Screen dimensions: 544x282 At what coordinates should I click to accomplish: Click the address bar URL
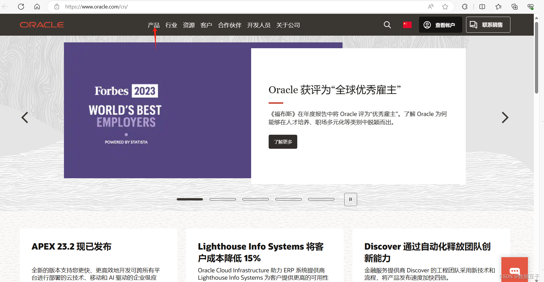[x=96, y=7]
